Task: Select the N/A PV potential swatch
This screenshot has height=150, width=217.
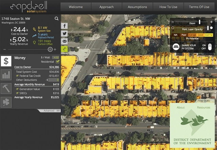Action: click(176, 35)
